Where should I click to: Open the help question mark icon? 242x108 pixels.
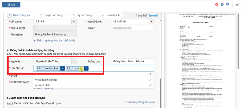click(222, 5)
